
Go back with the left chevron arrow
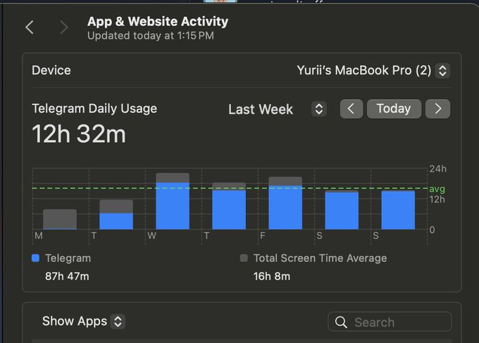(x=30, y=27)
